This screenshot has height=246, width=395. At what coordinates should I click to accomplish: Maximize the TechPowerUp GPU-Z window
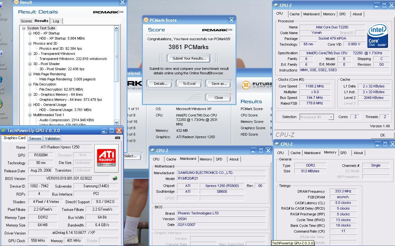[x=112, y=130]
